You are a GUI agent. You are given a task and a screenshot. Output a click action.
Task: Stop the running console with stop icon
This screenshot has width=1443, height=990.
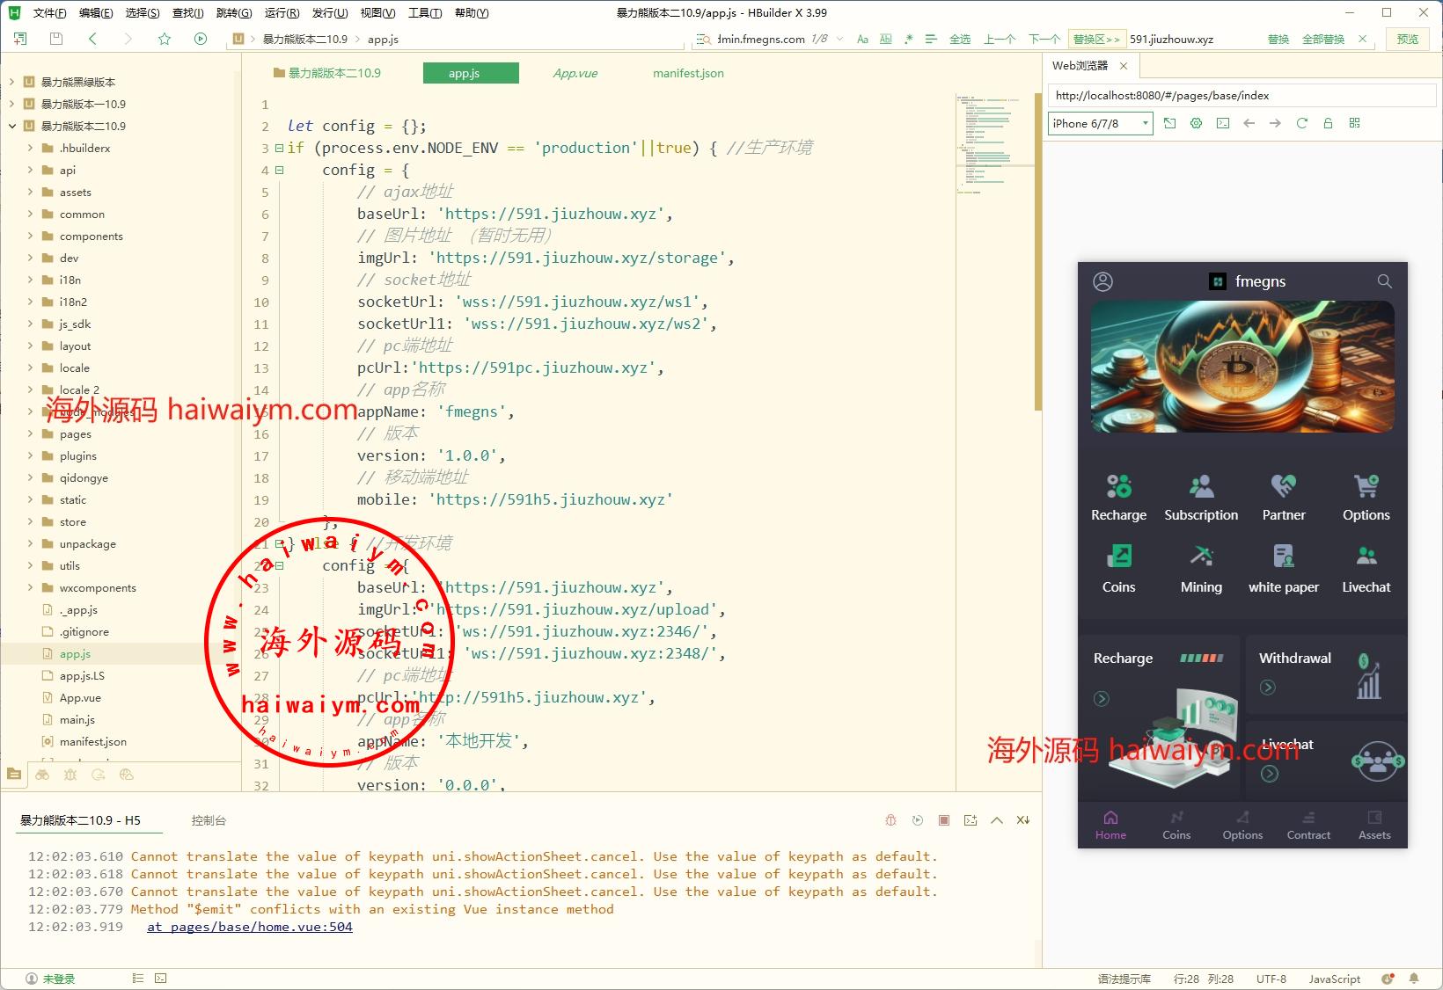coord(943,820)
